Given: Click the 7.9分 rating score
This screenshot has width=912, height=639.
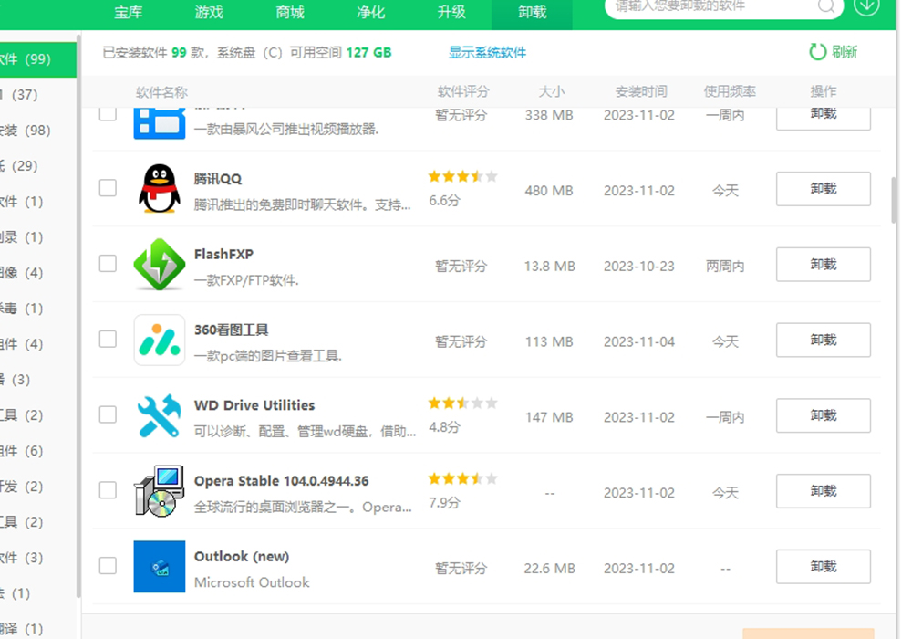Looking at the screenshot, I should (x=444, y=503).
